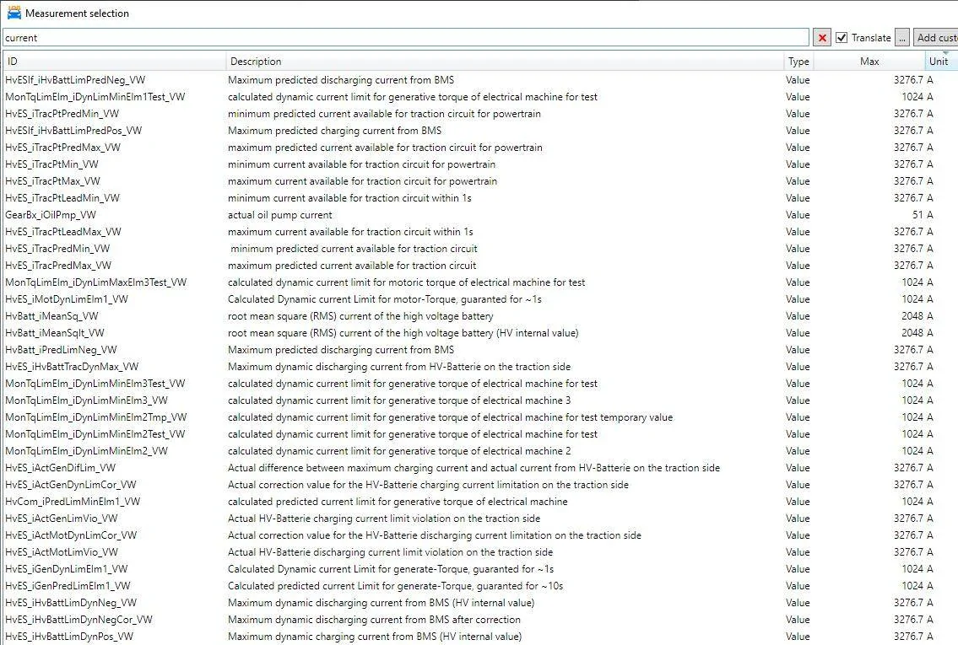Select row MonTqLimElm_iDynLimMinElm3Test_VW
This screenshot has width=958, height=645.
pyautogui.click(x=479, y=384)
